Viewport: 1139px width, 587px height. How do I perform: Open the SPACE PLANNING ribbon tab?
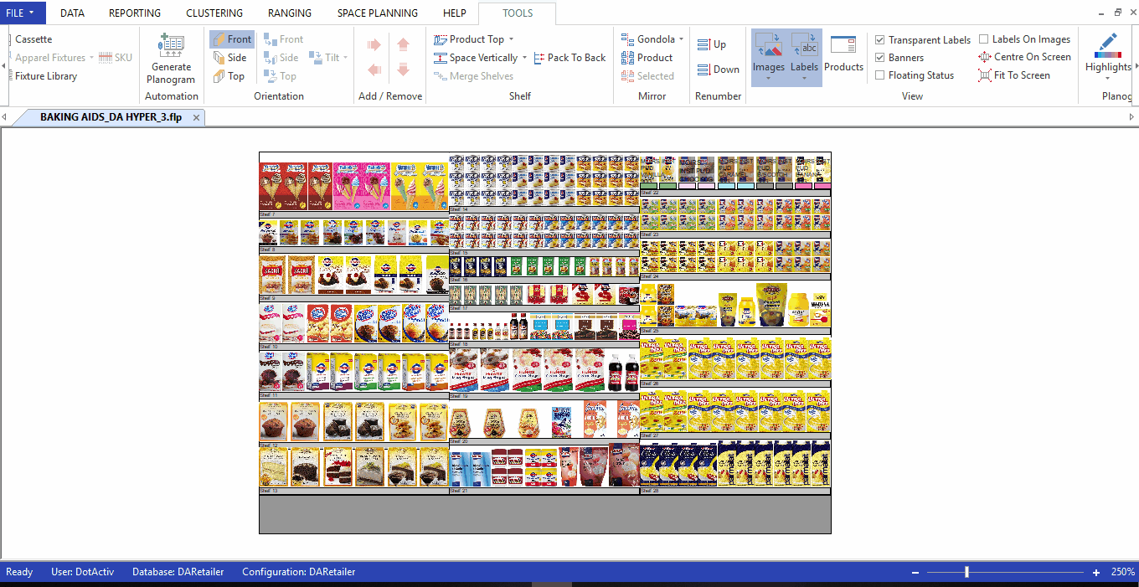(378, 13)
